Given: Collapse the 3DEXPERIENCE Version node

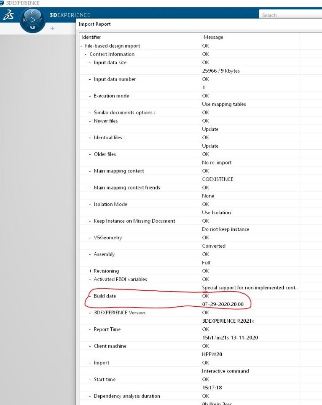Looking at the screenshot, I should [90, 313].
